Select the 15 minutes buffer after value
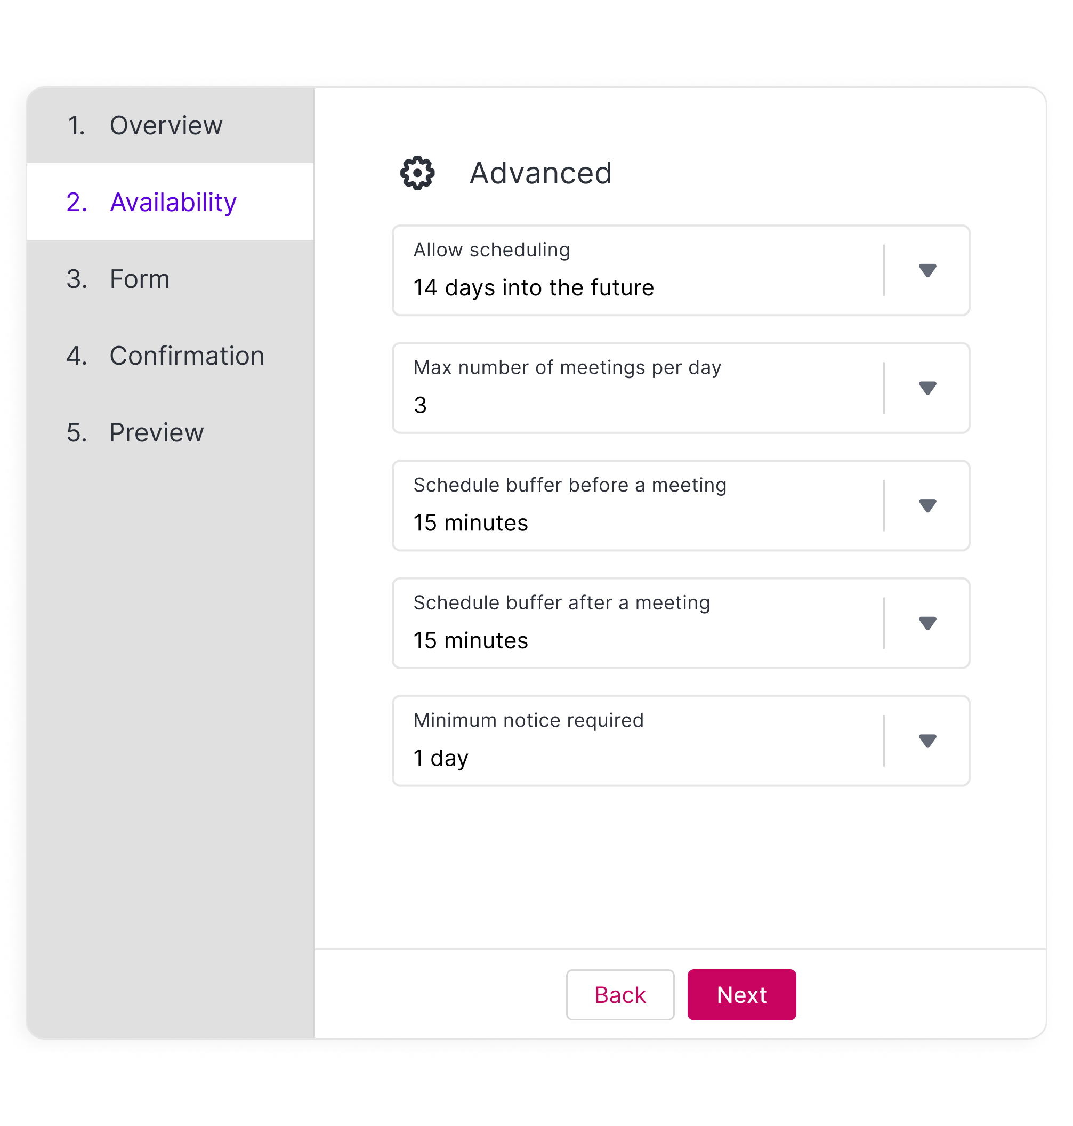The height and width of the screenshot is (1126, 1073). (470, 640)
